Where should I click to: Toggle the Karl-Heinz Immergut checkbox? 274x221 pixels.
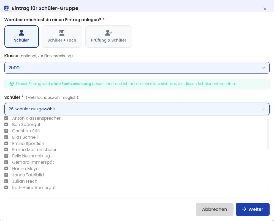6,187
